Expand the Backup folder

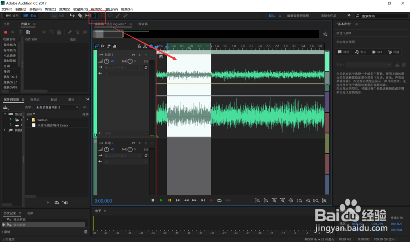27,120
